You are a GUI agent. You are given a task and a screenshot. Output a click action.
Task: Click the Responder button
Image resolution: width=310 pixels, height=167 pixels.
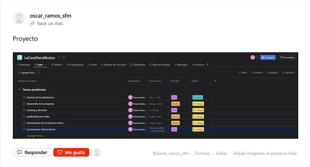coord(32,152)
